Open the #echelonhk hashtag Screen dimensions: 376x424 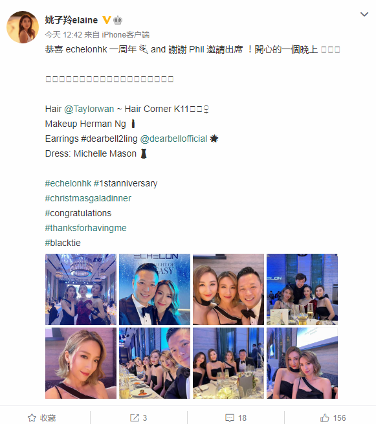coord(68,183)
